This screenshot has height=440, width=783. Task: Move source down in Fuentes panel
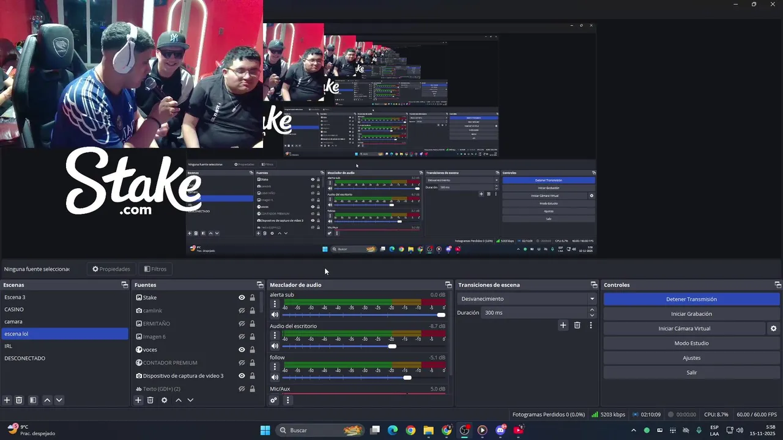190,400
